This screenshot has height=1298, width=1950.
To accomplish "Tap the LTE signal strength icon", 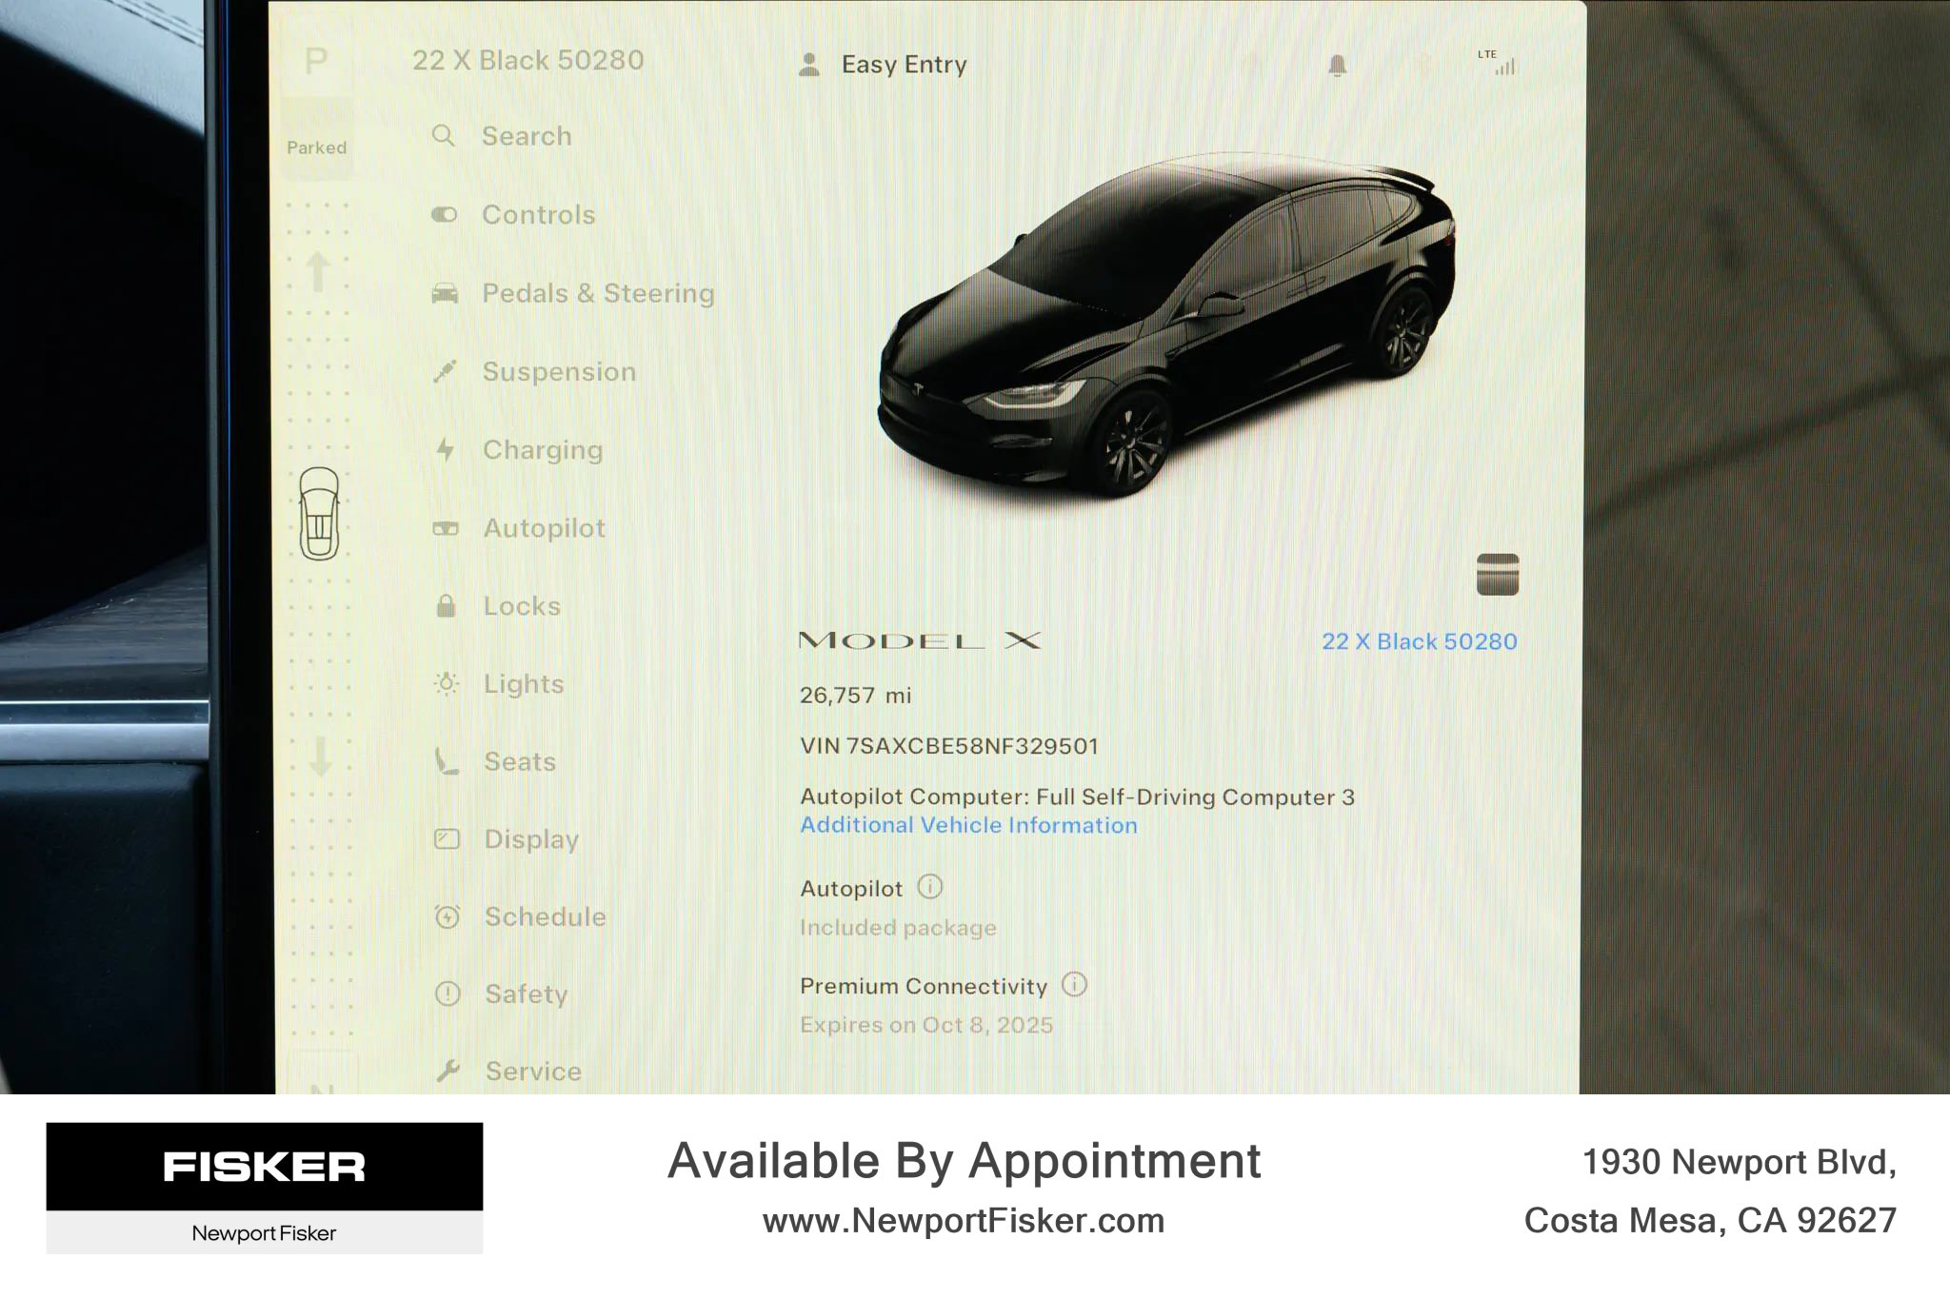I will pyautogui.click(x=1498, y=63).
